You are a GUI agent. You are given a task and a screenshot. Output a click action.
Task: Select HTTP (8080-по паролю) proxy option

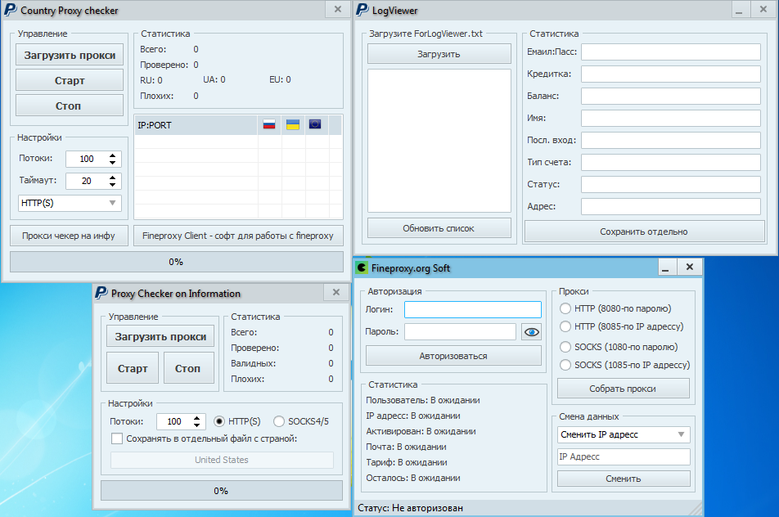tap(565, 308)
